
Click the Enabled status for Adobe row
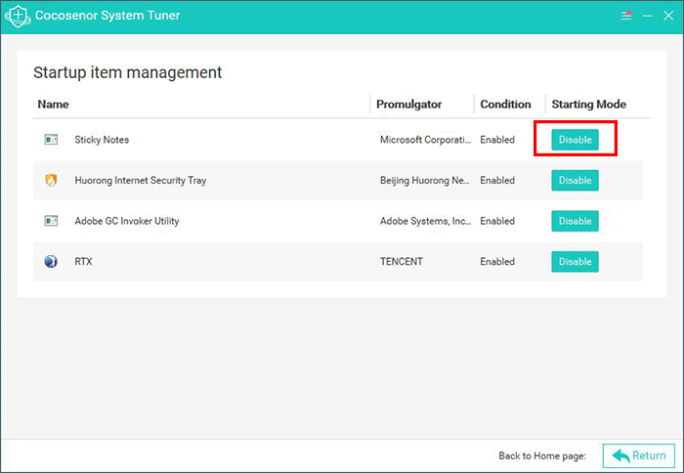[x=497, y=221]
